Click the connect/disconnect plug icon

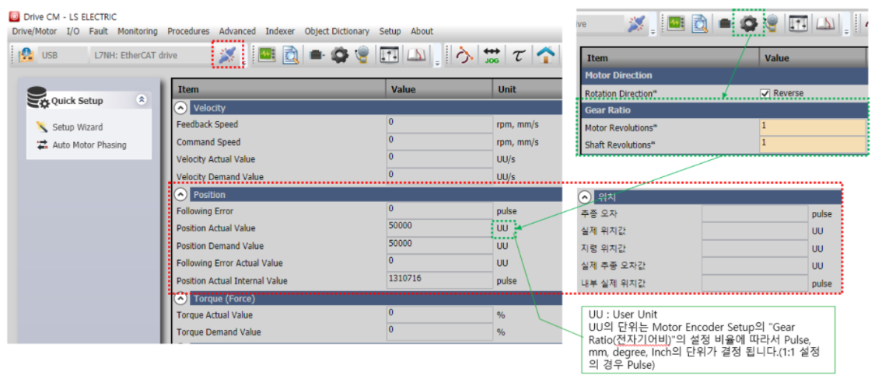click(228, 55)
